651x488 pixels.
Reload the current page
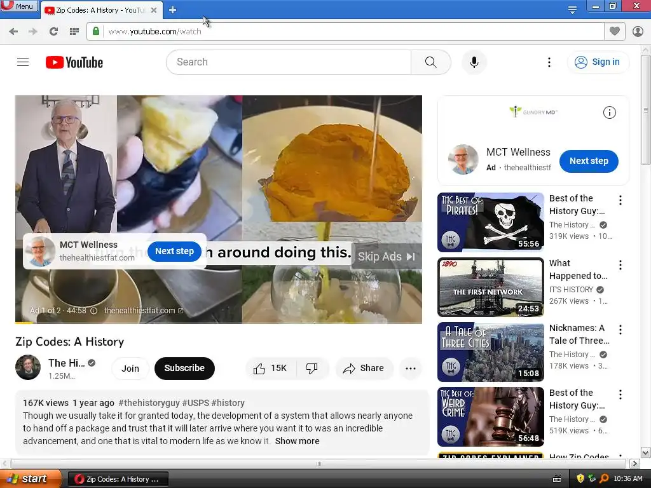coord(53,32)
